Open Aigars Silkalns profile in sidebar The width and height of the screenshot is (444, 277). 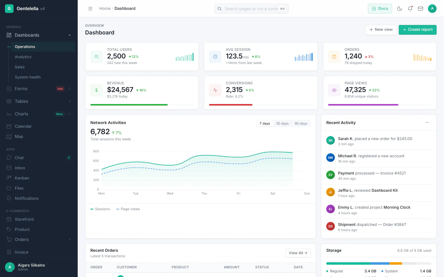click(x=39, y=267)
